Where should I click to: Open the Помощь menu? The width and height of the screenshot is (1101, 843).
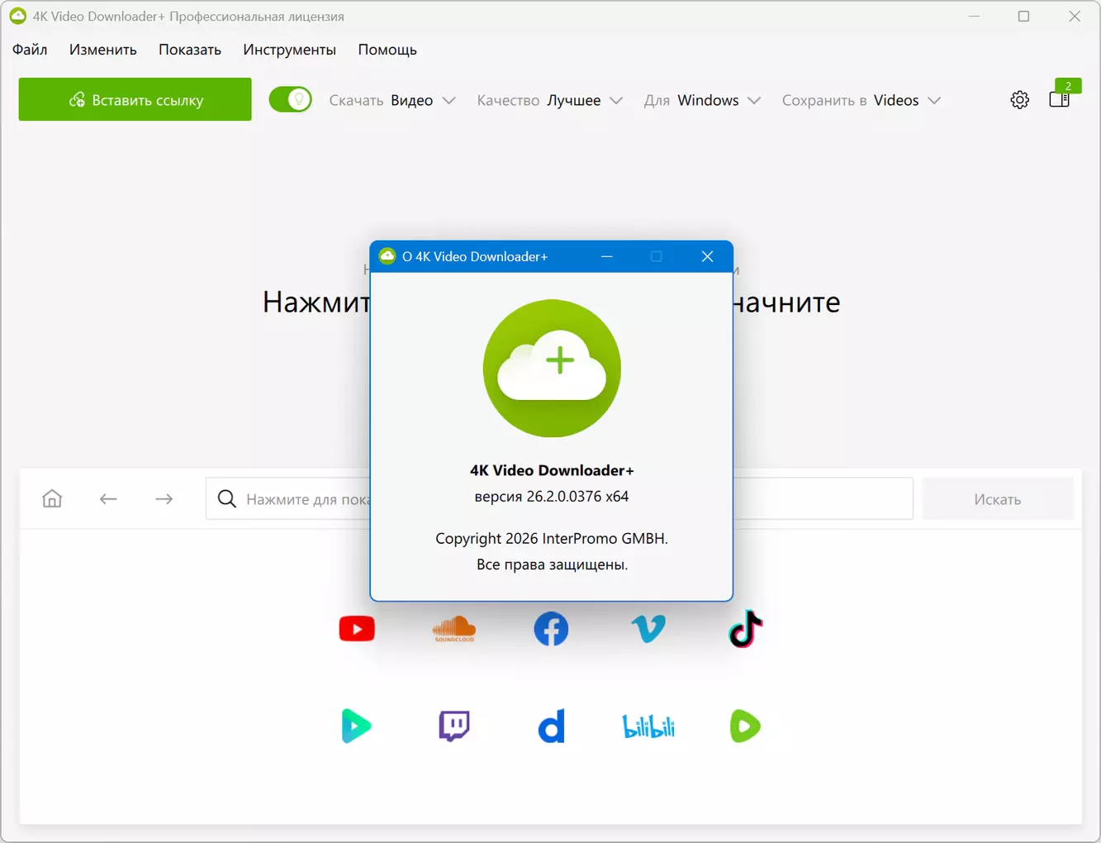coord(387,50)
